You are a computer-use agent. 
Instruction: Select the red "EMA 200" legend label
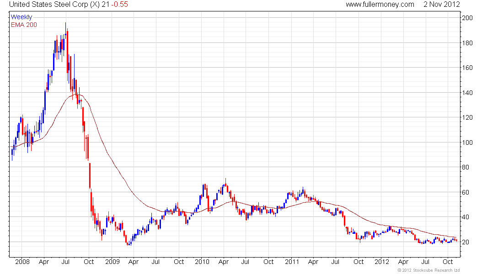click(24, 25)
